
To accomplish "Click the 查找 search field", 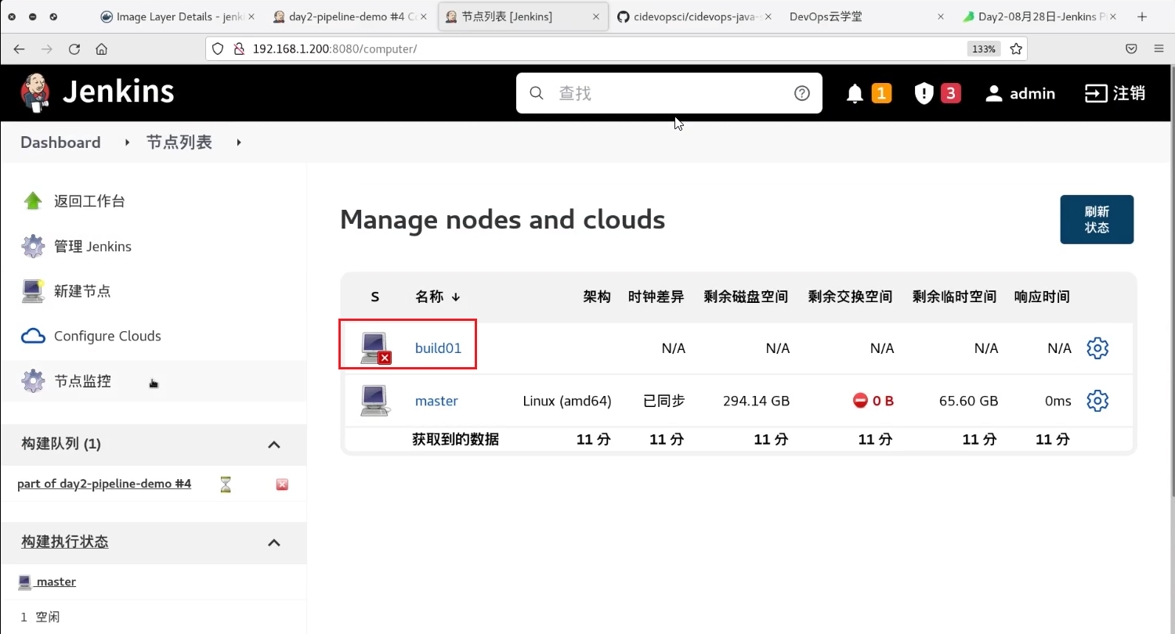I will pos(669,93).
